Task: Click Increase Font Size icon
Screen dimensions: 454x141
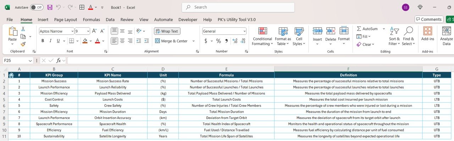Action: (x=94, y=31)
